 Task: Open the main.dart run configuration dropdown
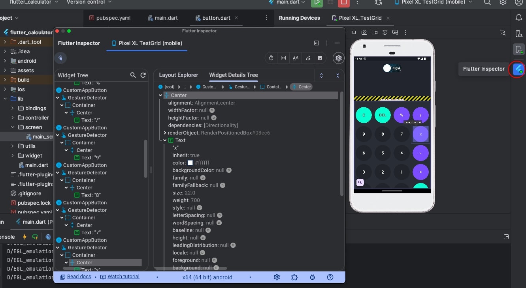click(x=287, y=2)
